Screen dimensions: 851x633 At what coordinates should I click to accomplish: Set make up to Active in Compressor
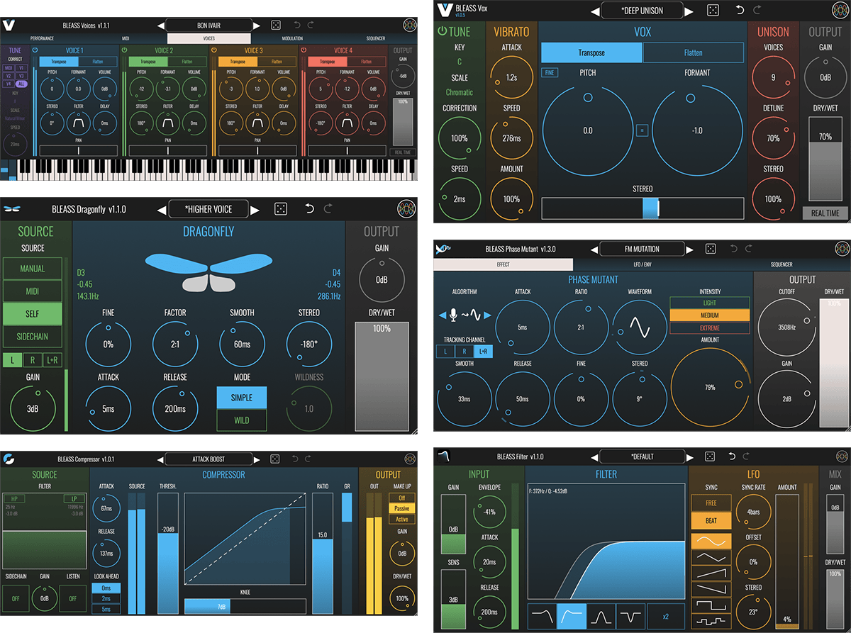click(402, 520)
